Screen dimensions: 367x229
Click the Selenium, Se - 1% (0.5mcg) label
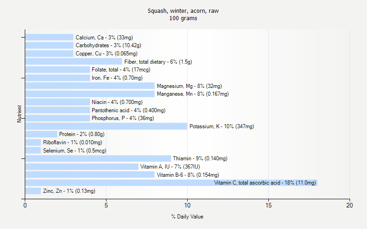click(x=75, y=151)
